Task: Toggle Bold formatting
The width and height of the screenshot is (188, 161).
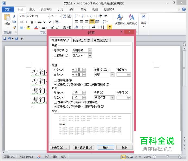Action: 21,22
